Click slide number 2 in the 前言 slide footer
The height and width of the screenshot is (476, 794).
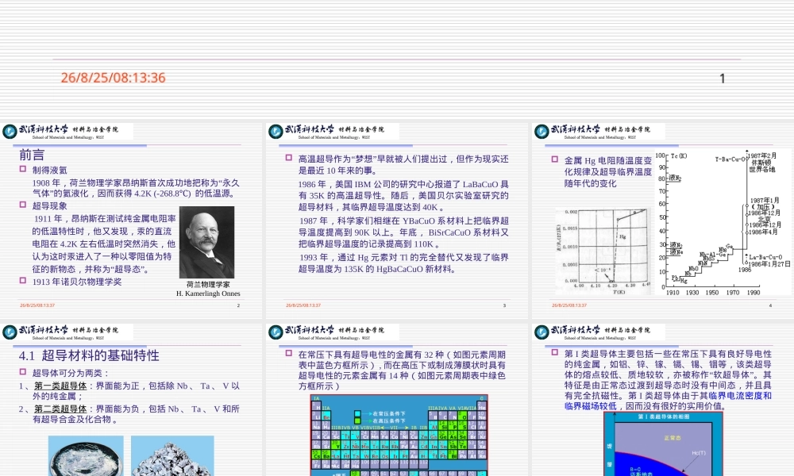(238, 305)
